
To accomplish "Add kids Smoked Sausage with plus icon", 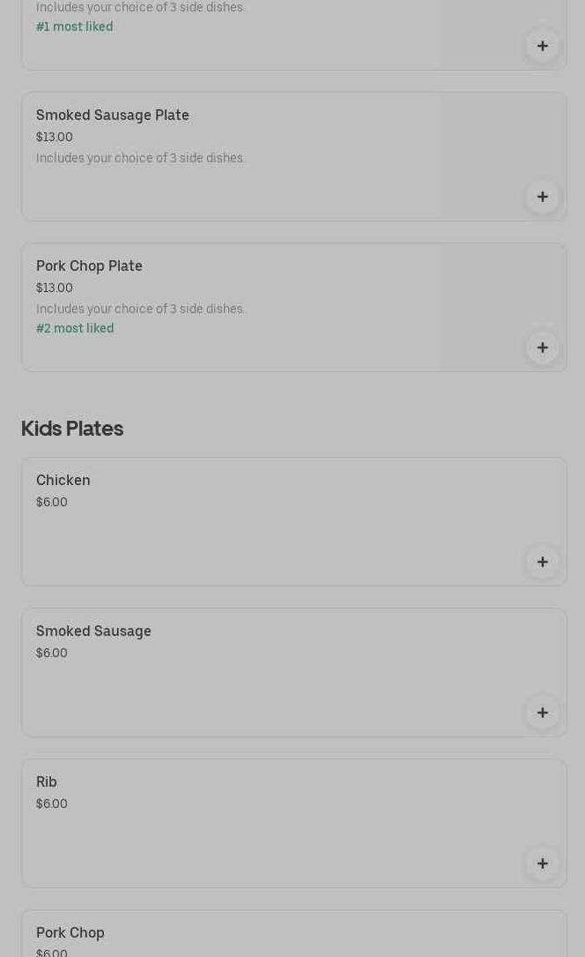I will 542,713.
